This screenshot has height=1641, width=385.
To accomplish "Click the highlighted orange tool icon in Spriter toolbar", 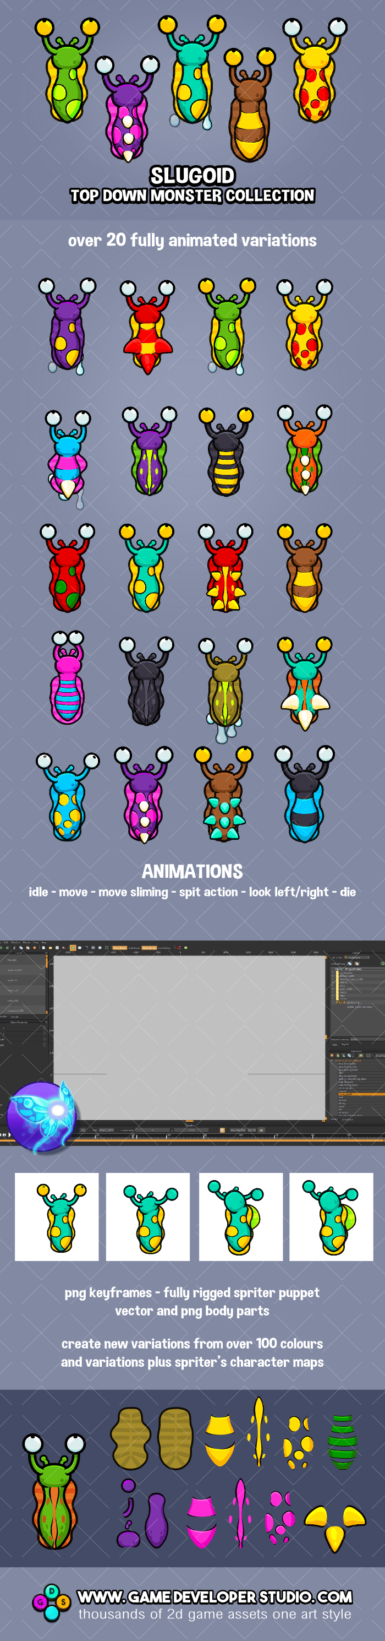I will (x=73, y=948).
